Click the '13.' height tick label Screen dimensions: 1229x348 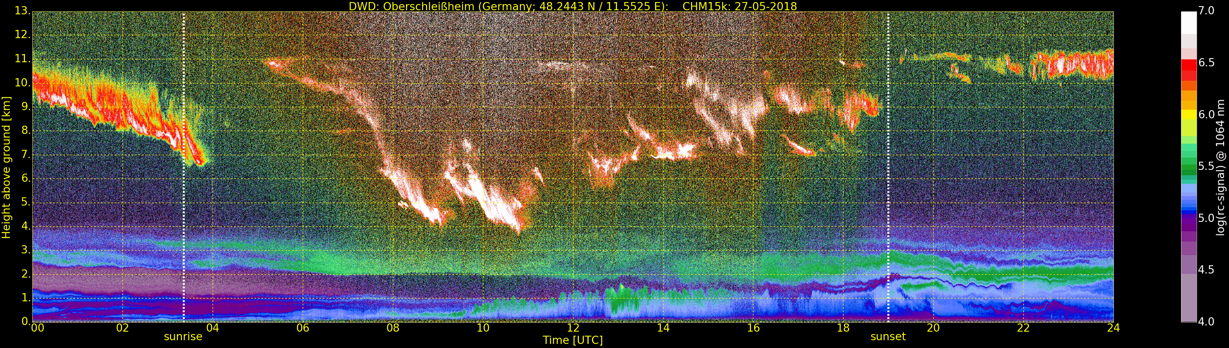click(x=23, y=11)
